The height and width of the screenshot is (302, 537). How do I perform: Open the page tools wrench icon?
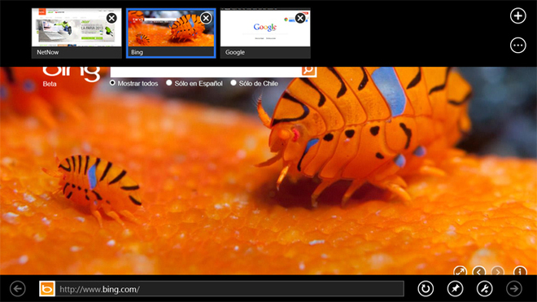(485, 289)
